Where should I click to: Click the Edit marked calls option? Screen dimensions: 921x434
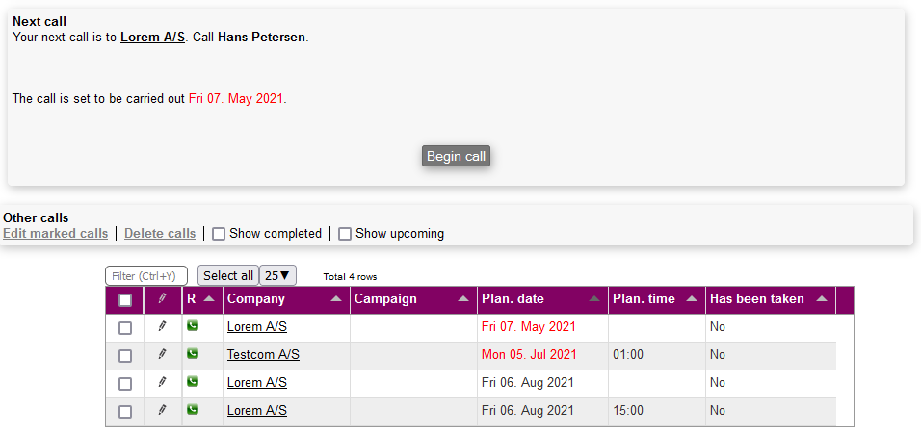coord(56,234)
